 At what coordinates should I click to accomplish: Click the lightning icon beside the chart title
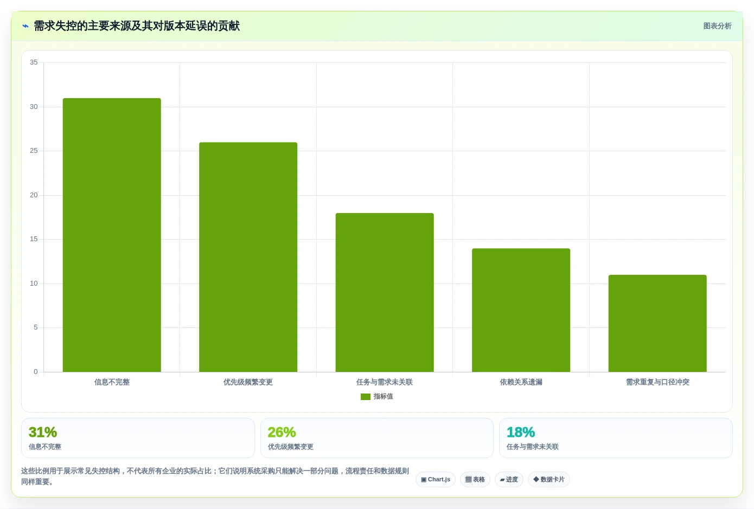[x=25, y=26]
